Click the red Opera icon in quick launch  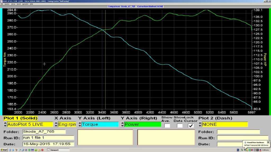(42, 150)
